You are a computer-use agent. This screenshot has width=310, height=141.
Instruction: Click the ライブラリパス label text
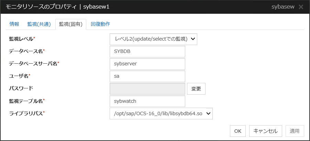26,113
